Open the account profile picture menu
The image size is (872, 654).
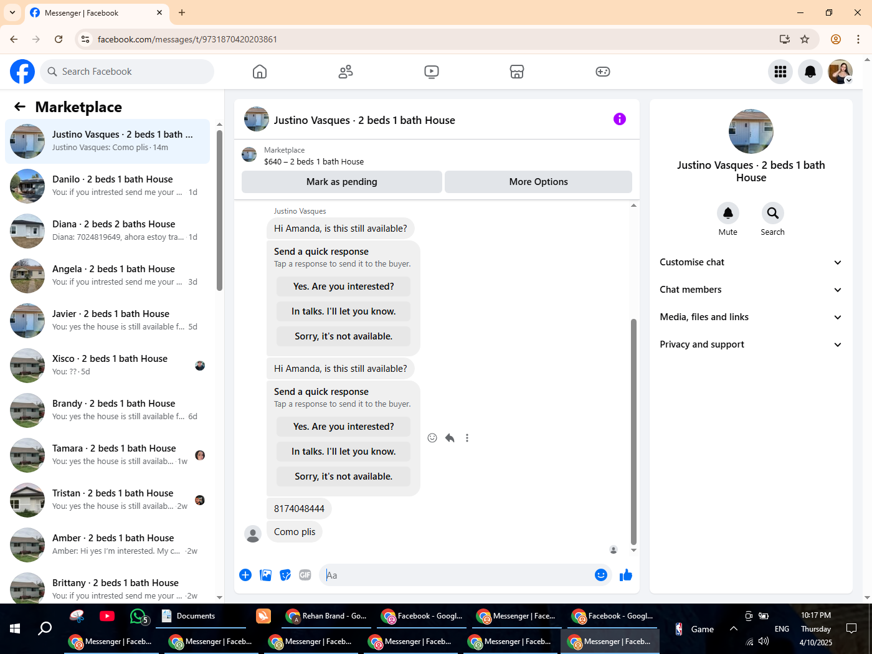pyautogui.click(x=840, y=72)
